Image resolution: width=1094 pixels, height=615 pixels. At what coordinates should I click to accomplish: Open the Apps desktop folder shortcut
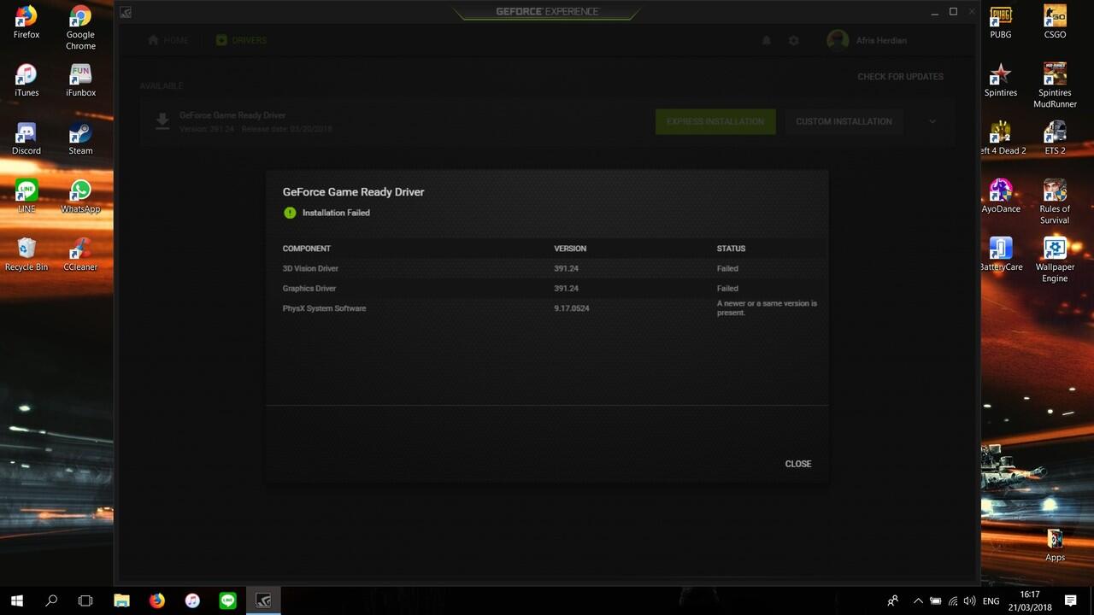(1055, 545)
